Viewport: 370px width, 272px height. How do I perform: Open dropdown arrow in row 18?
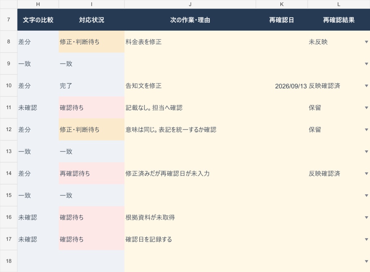click(366, 261)
